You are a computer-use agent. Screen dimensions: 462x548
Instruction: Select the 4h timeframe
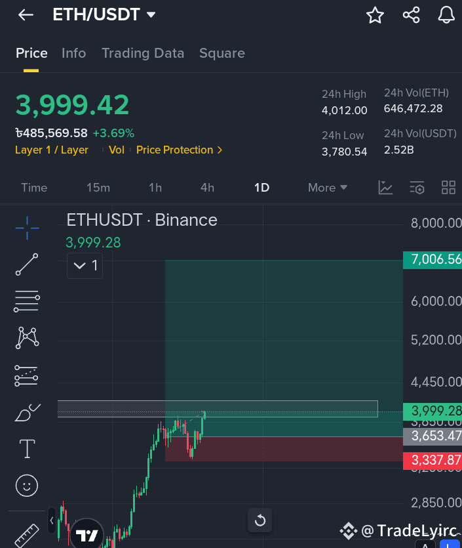coord(207,188)
